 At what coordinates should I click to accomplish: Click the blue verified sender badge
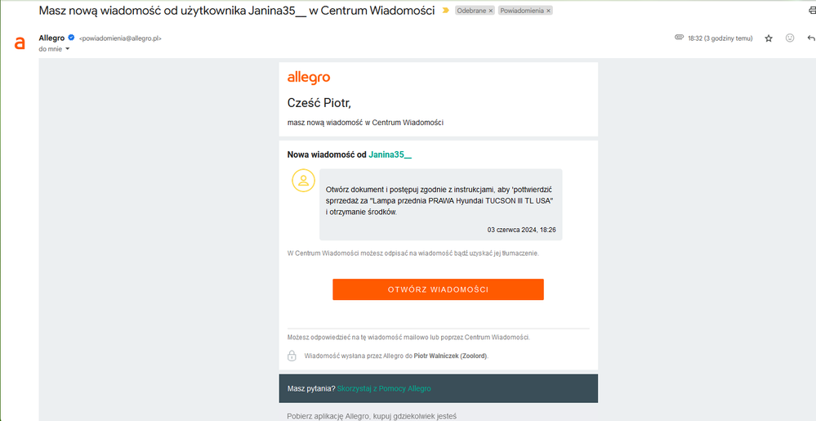[71, 38]
